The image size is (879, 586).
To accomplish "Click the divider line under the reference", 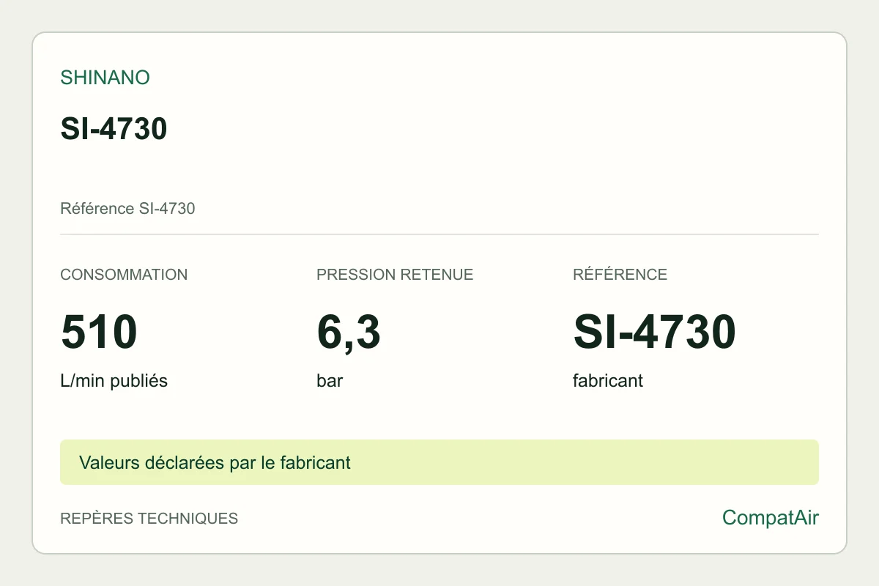I will (439, 234).
